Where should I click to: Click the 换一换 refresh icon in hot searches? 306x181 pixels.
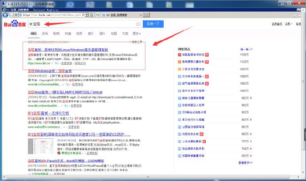point(251,49)
